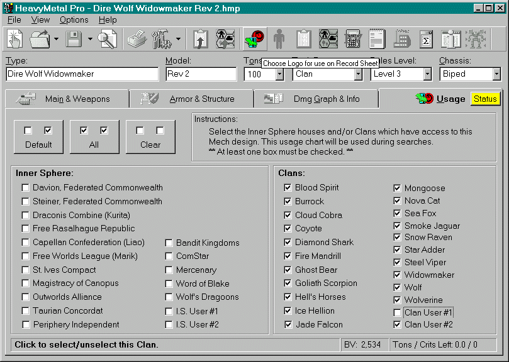Click the BV calculator icon
509x362 pixels.
click(x=353, y=39)
